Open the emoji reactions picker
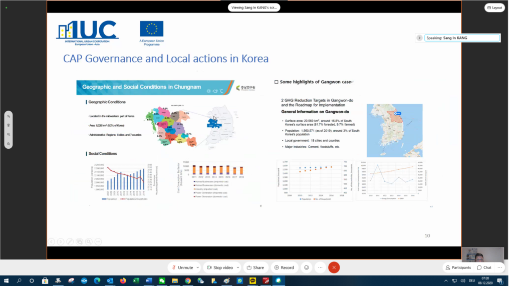513x286 pixels. click(306, 267)
